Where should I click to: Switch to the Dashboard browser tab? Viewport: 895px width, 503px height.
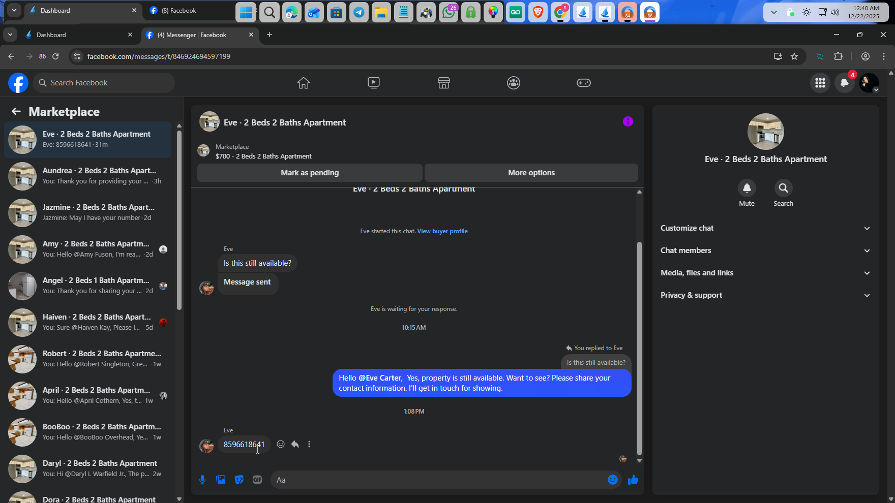coord(79,35)
